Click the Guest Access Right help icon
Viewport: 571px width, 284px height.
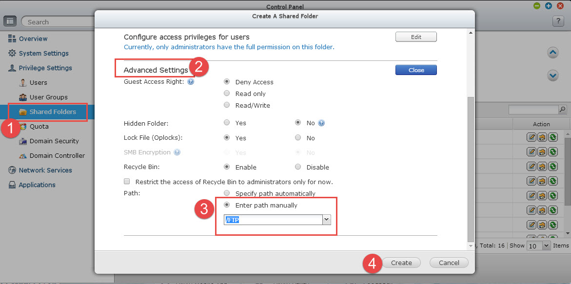[191, 82]
